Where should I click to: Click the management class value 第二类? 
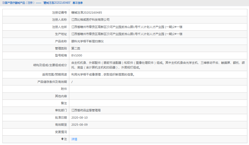(x=76, y=48)
